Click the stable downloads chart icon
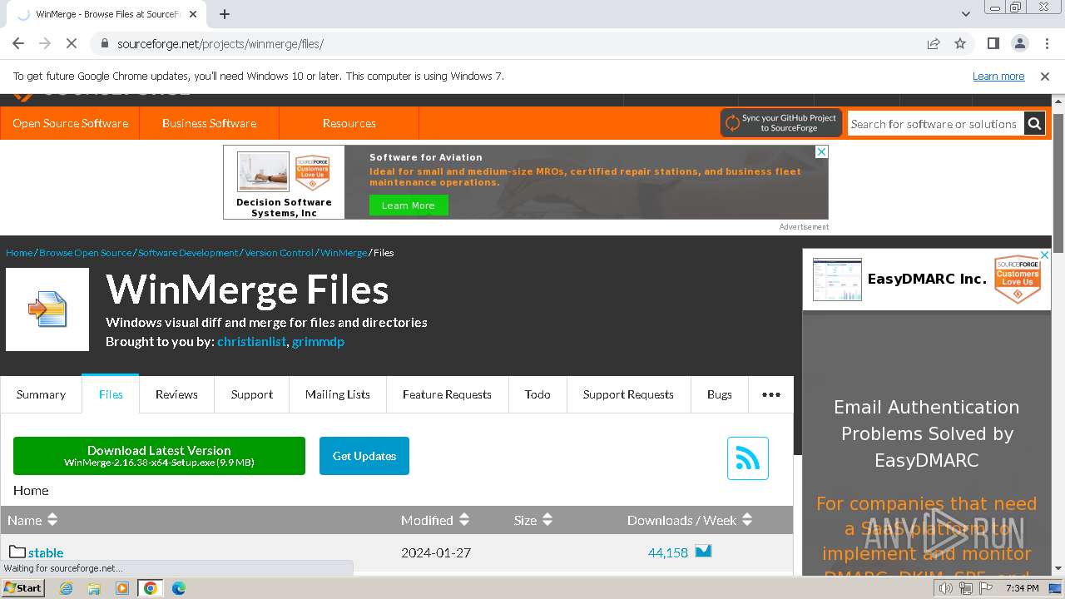 [703, 551]
